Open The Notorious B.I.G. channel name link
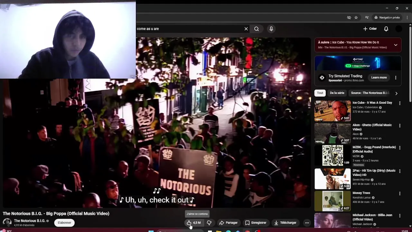 (x=30, y=221)
